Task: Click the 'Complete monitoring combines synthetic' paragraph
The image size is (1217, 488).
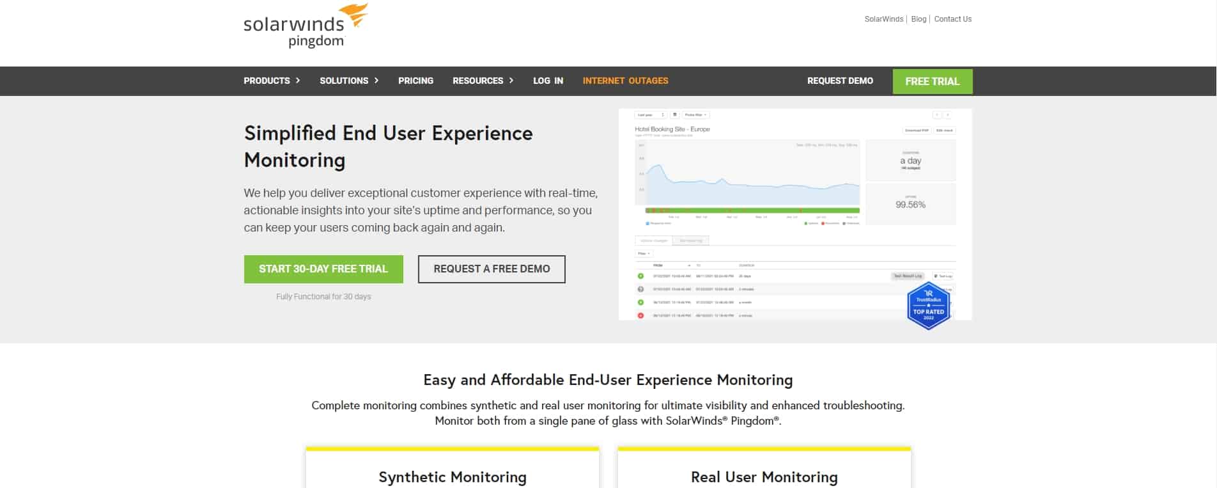Action: [608, 413]
